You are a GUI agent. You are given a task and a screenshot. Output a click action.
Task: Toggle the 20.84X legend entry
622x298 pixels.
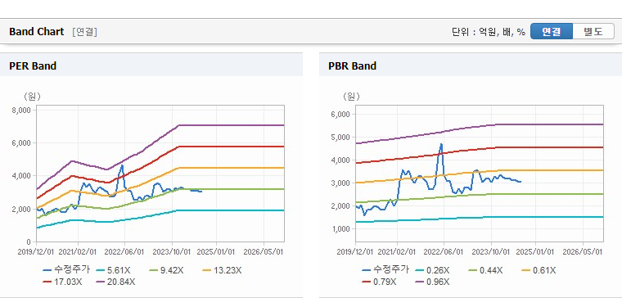click(x=115, y=282)
